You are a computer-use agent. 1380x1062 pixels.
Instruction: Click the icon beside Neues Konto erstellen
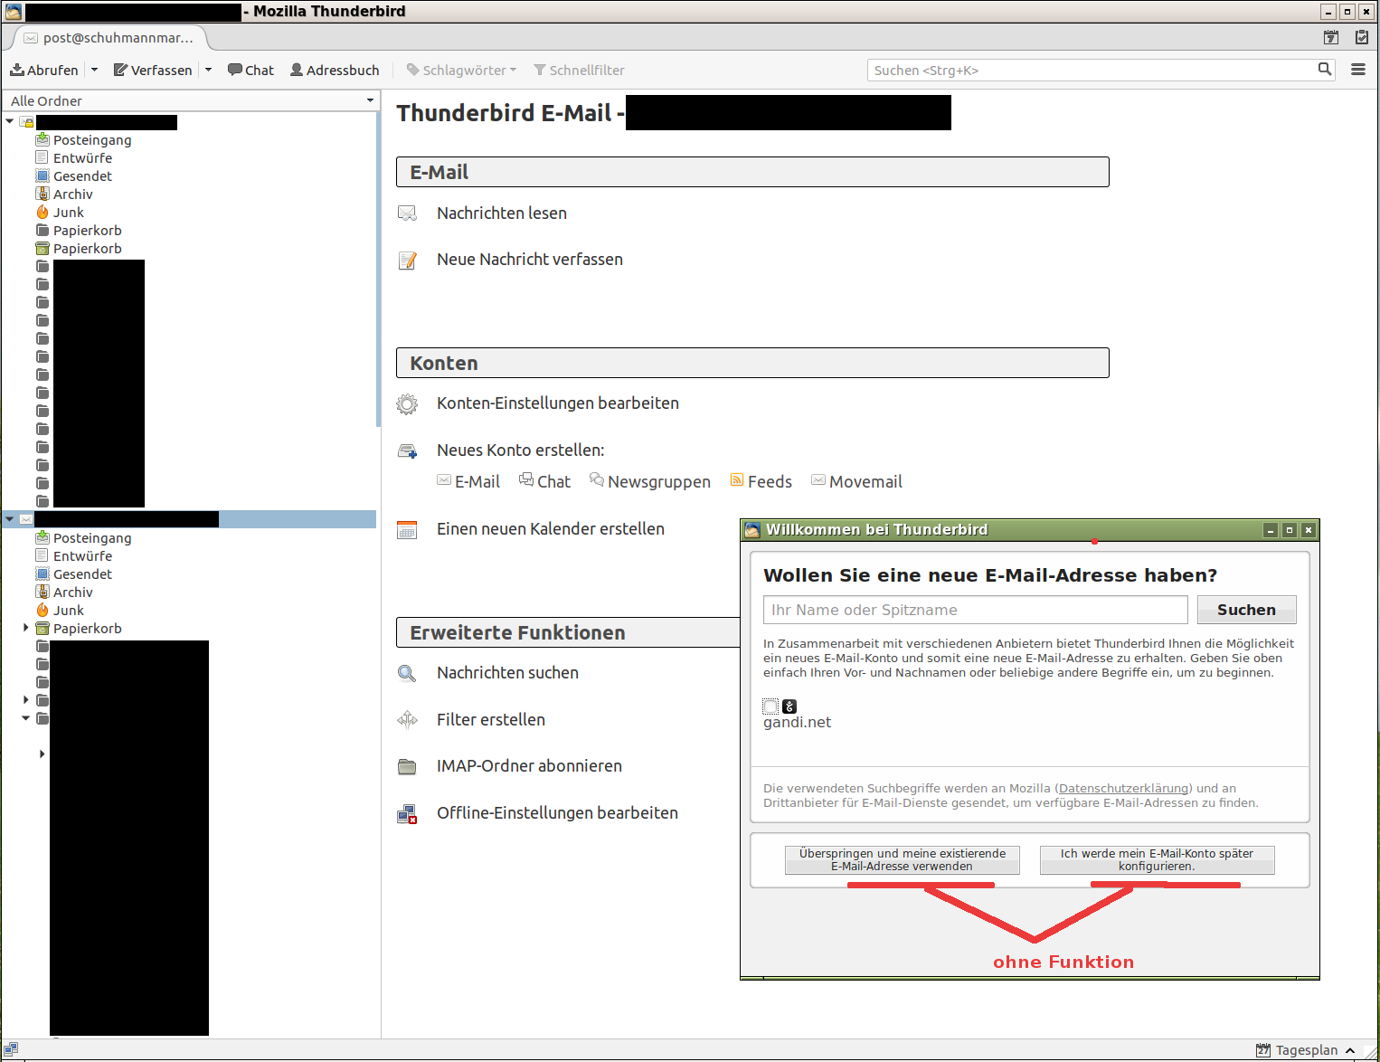pos(408,450)
